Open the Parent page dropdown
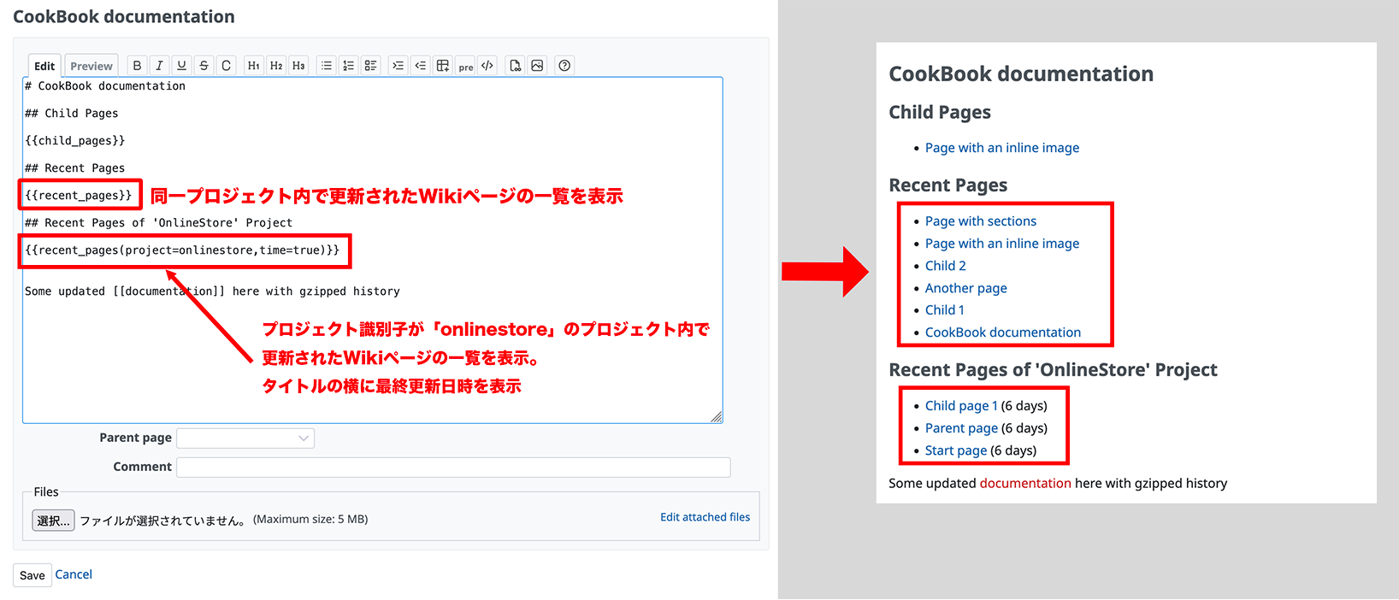The height and width of the screenshot is (600, 1399). [245, 438]
